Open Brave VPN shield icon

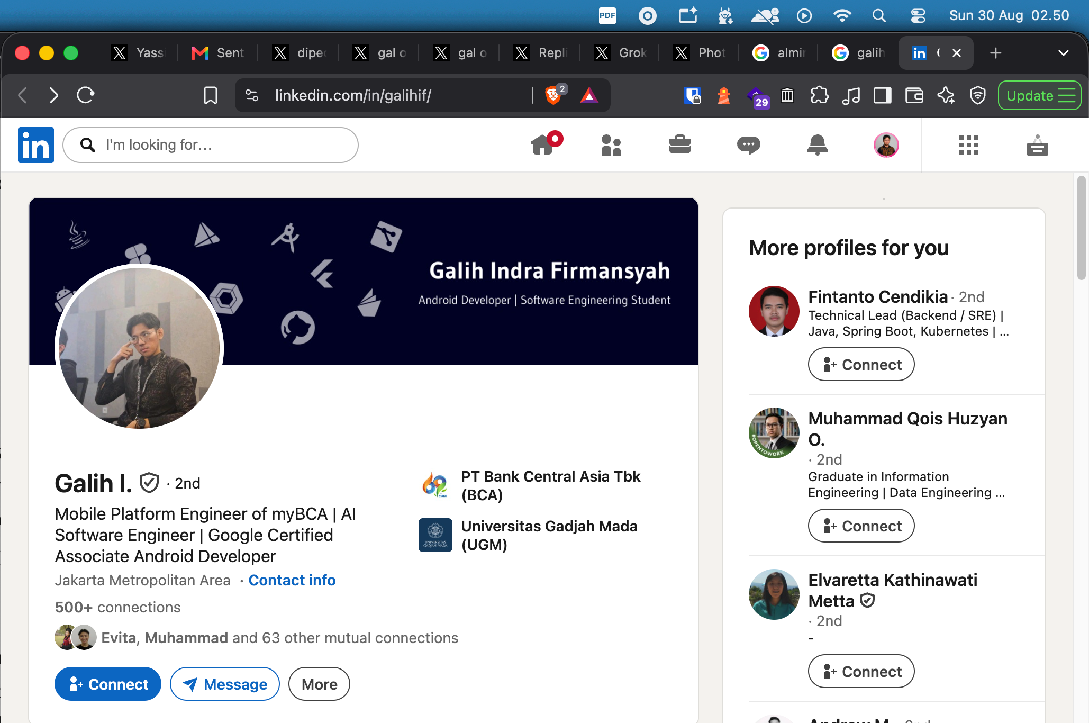tap(978, 95)
